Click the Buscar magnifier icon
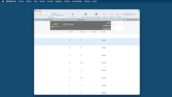 click(104, 14)
